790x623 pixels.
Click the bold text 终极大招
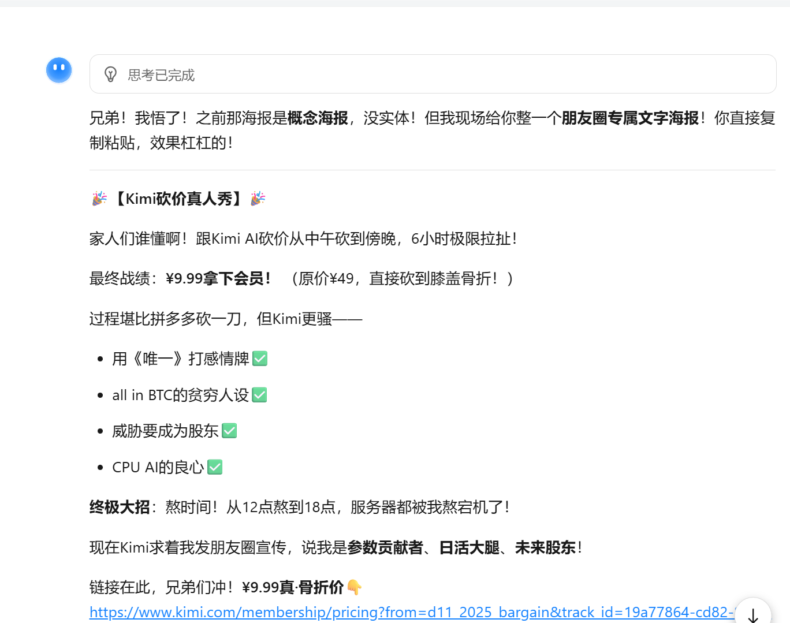pyautogui.click(x=120, y=507)
